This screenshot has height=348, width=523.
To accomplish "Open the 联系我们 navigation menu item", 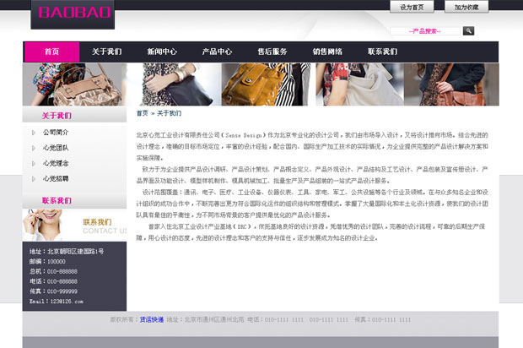I will pos(383,52).
